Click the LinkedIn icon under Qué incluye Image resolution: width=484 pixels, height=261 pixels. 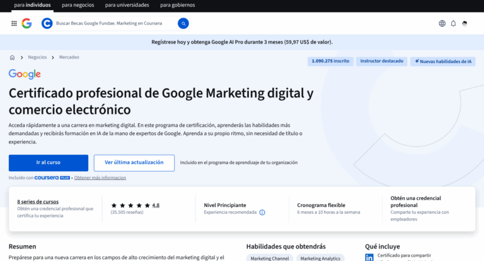coord(369,257)
